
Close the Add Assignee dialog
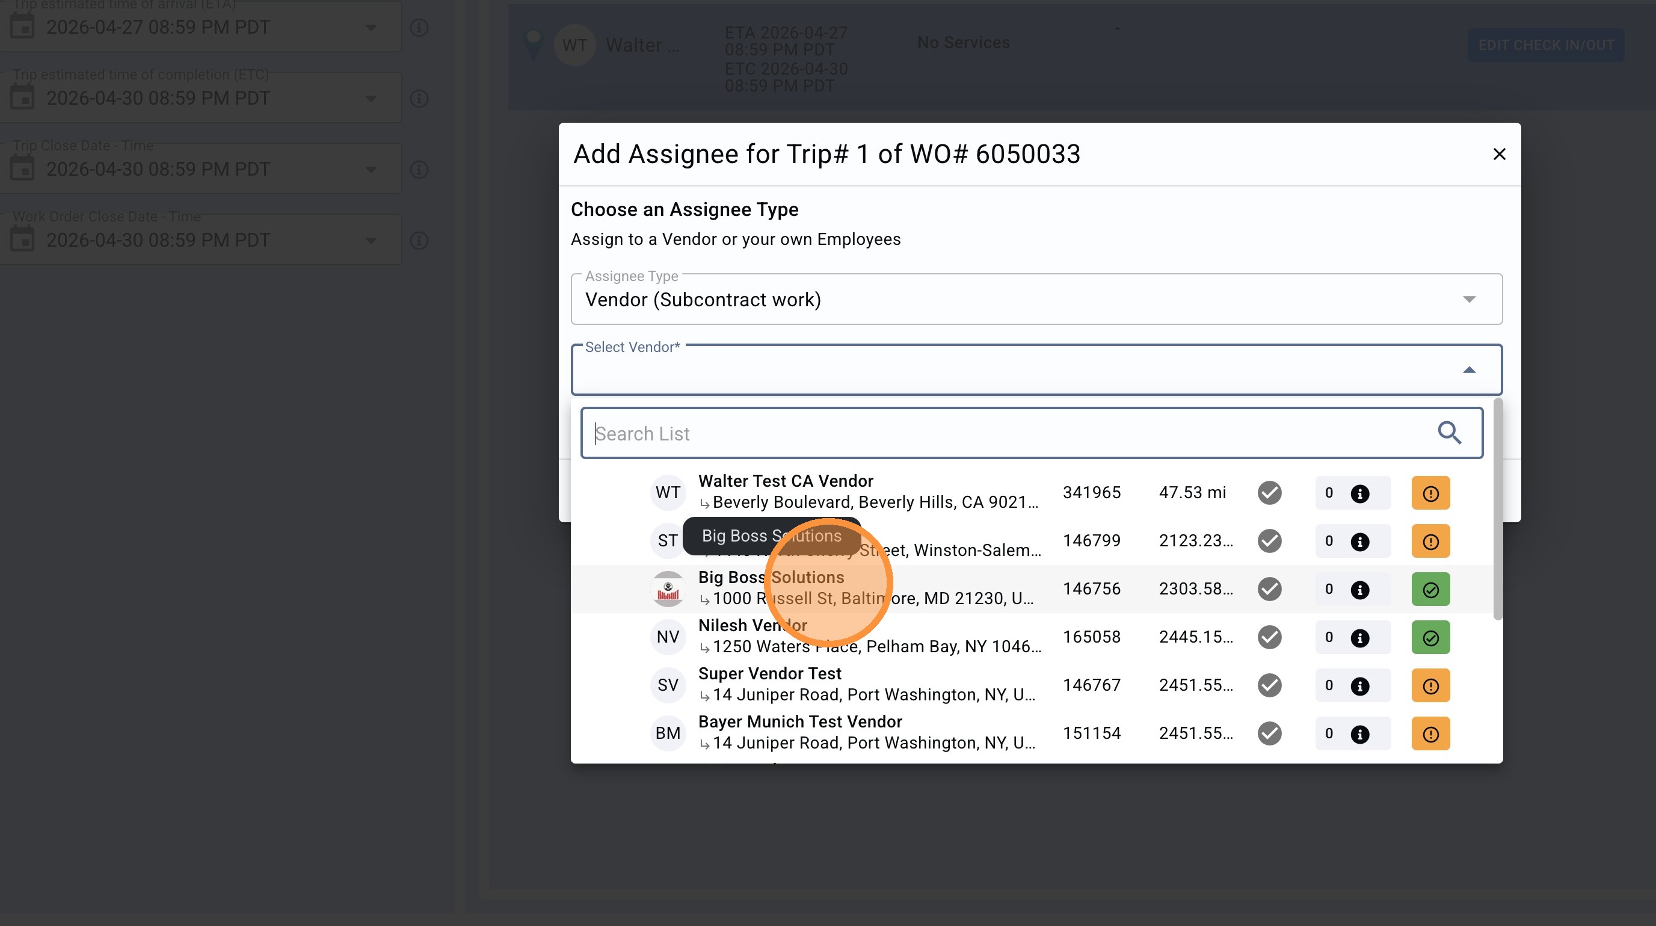(x=1499, y=154)
